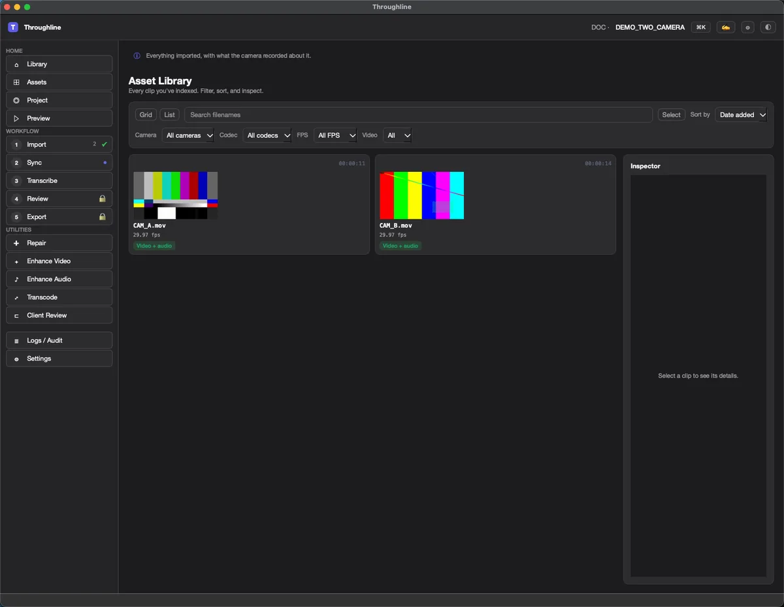Switch to Grid view
Image resolution: width=784 pixels, height=607 pixels.
146,115
